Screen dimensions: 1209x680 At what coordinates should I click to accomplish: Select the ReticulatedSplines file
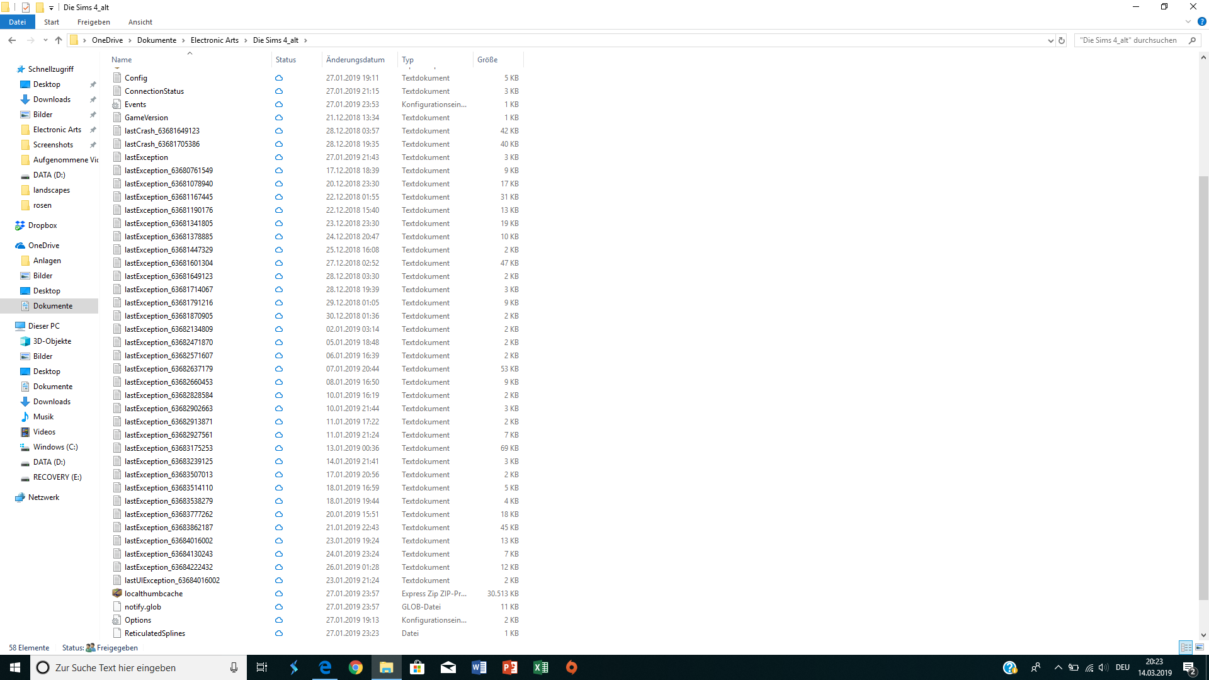point(155,633)
